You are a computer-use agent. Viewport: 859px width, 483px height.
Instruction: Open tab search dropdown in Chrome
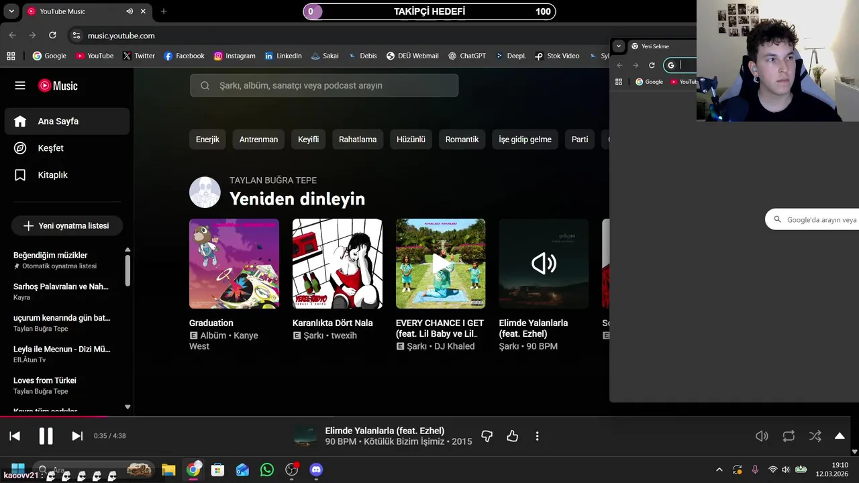[11, 11]
